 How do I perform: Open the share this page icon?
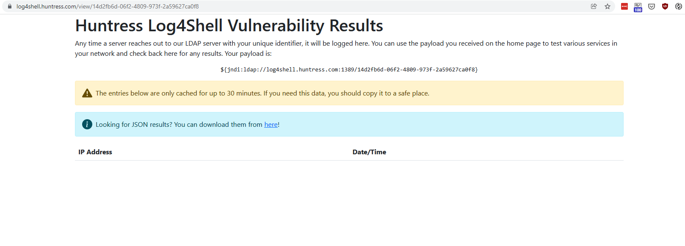click(x=594, y=6)
